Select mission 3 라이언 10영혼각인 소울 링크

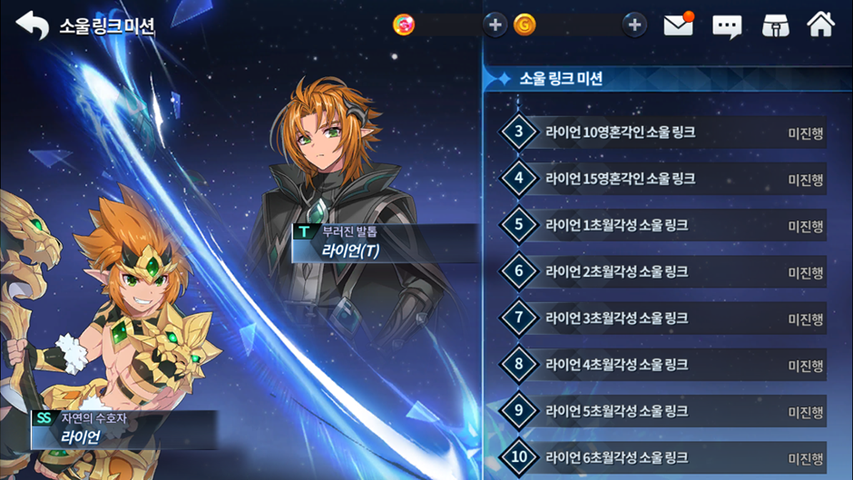tap(663, 132)
